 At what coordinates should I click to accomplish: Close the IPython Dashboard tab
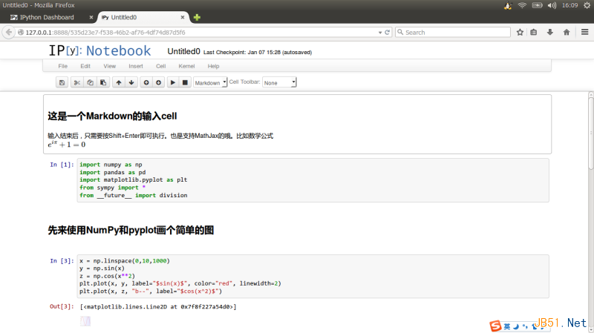[91, 17]
